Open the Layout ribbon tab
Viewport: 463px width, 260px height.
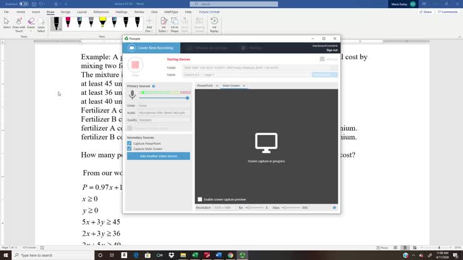(82, 12)
